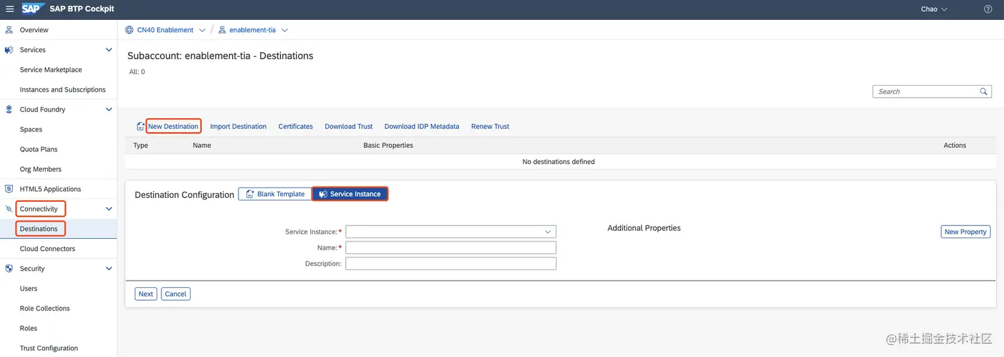The height and width of the screenshot is (357, 1004).
Task: Open the Chao user menu dropdown
Action: point(944,9)
